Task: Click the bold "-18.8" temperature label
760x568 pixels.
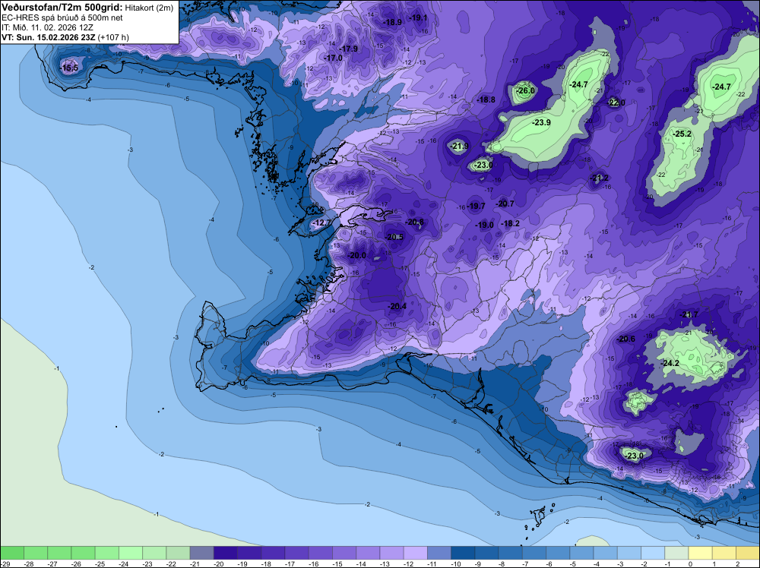Action: click(x=486, y=99)
